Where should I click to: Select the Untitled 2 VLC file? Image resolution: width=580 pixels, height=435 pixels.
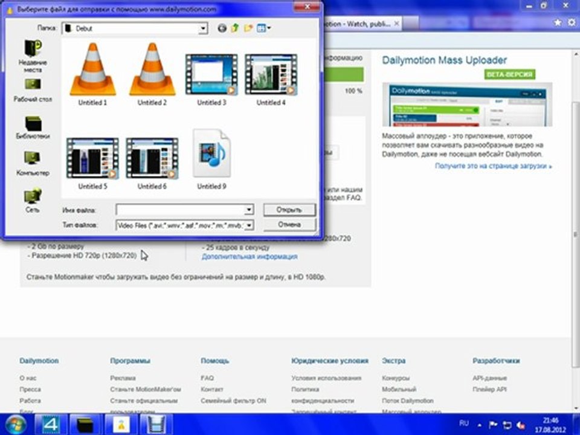coord(152,74)
